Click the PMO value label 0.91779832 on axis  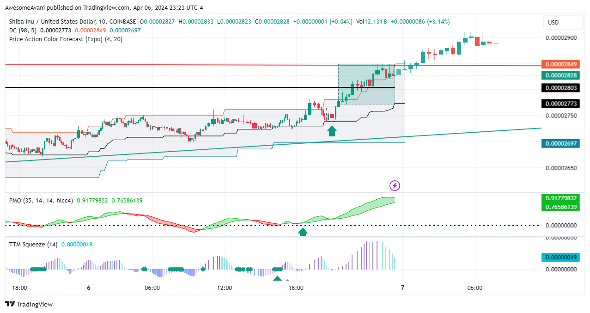pyautogui.click(x=560, y=198)
